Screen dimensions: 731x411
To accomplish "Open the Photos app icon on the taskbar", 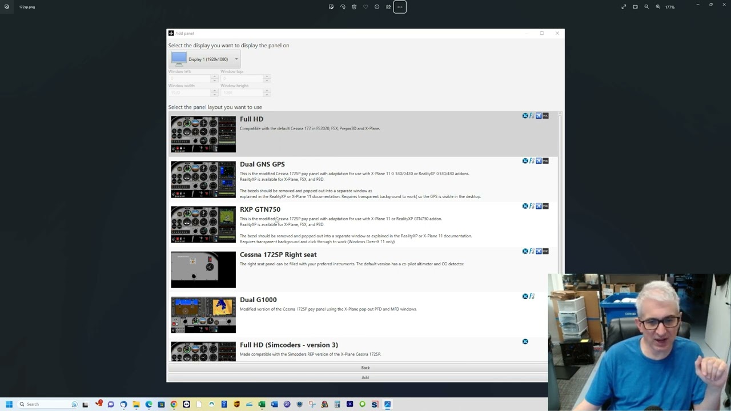I will coord(387,404).
